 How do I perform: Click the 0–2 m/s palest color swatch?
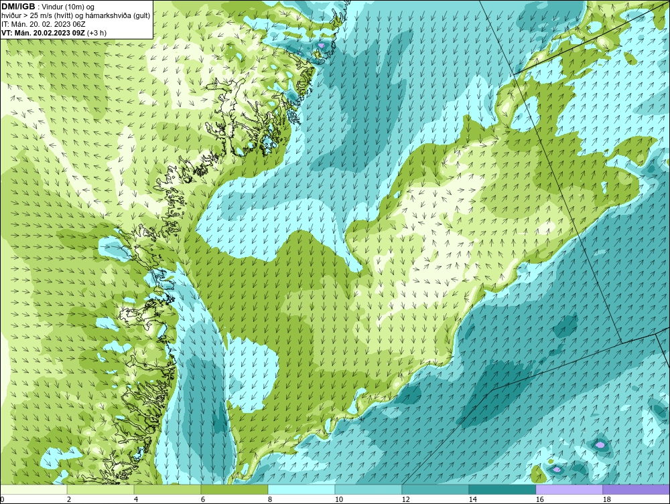pos(33,489)
